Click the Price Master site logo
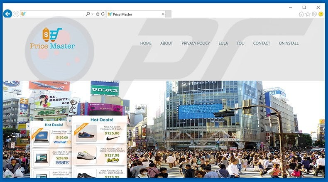 click(x=52, y=39)
